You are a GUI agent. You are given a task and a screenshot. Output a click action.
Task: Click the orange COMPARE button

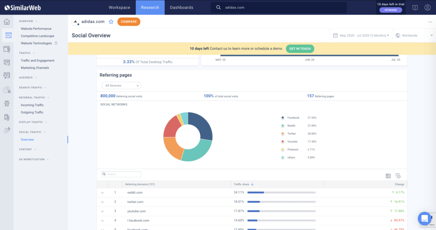tap(129, 22)
